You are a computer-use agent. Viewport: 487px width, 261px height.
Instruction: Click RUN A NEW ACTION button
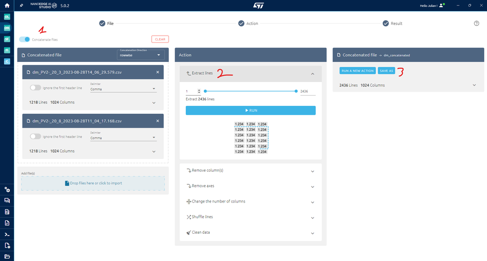(x=357, y=71)
